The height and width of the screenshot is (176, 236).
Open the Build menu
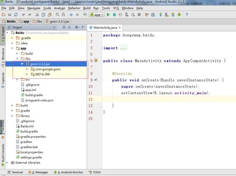87,8
